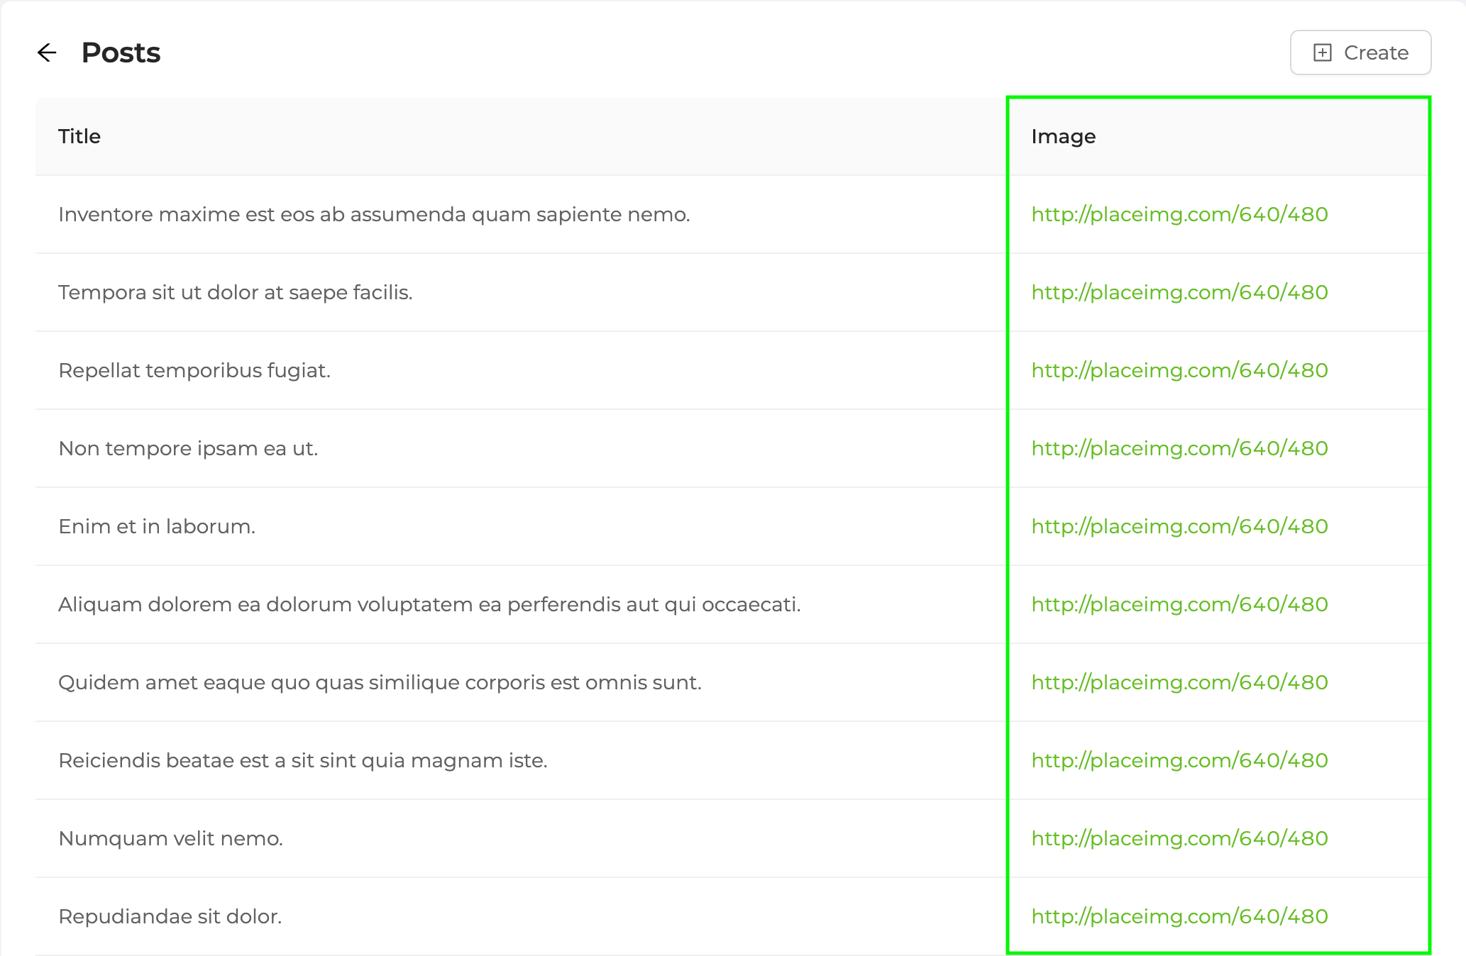Click the Title column header

[80, 135]
